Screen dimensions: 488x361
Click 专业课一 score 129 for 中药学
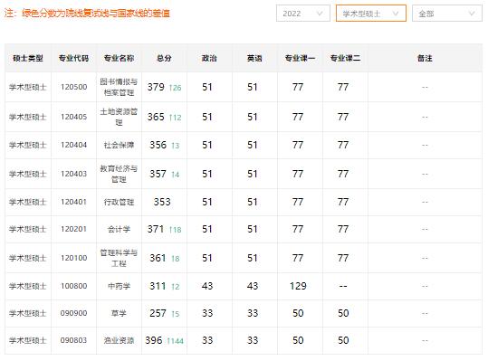(x=298, y=286)
